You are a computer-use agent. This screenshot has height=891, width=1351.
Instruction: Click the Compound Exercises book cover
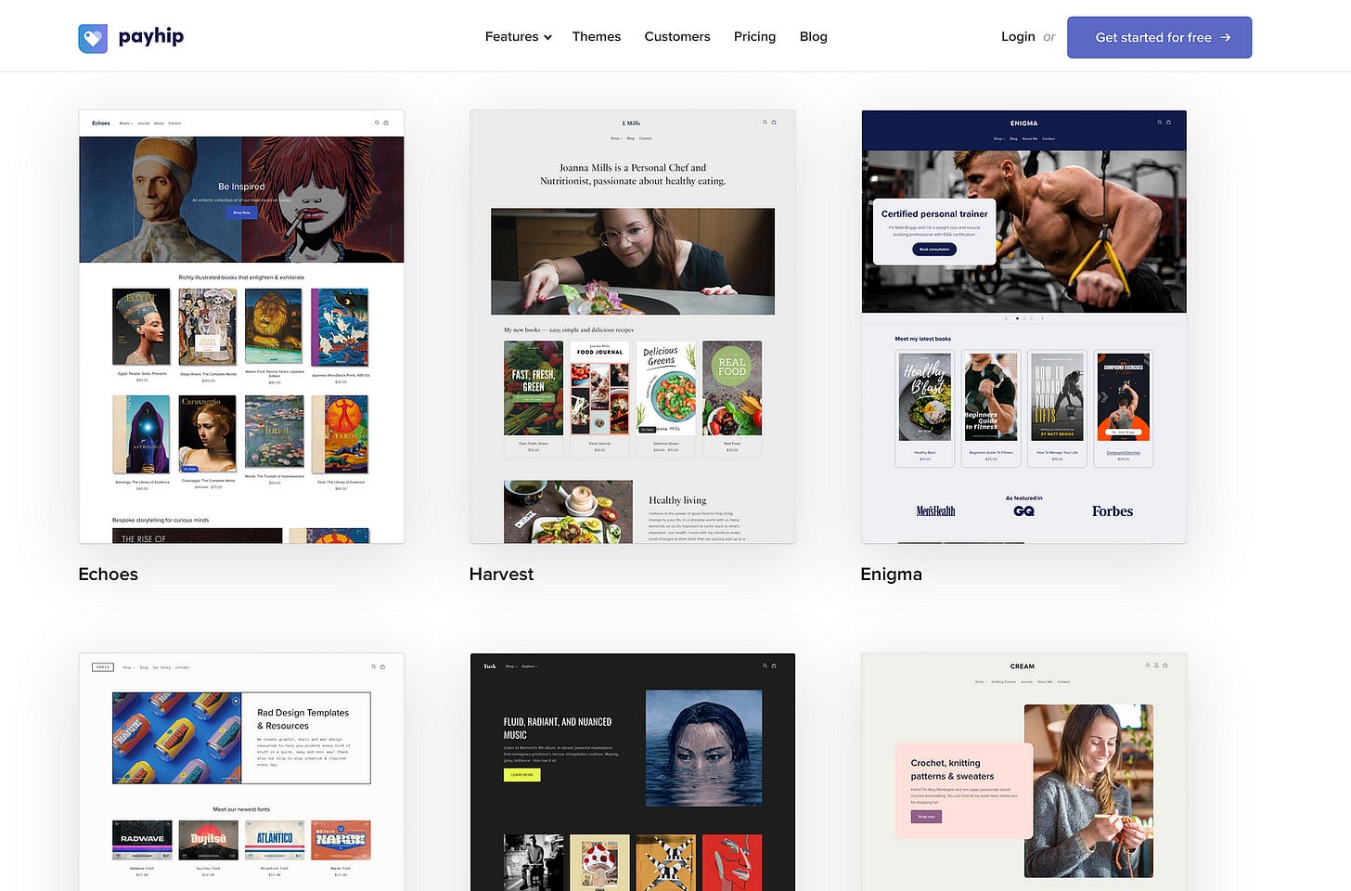coord(1124,396)
